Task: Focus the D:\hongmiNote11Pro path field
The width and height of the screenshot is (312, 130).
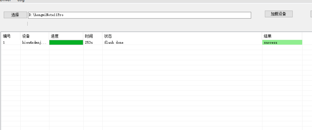Action: pyautogui.click(x=139, y=15)
